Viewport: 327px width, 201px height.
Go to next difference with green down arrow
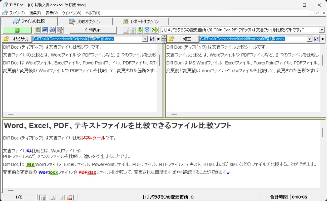pos(140,30)
